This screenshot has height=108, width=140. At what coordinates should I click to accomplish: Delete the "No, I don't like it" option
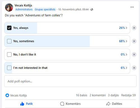[x=134, y=54]
